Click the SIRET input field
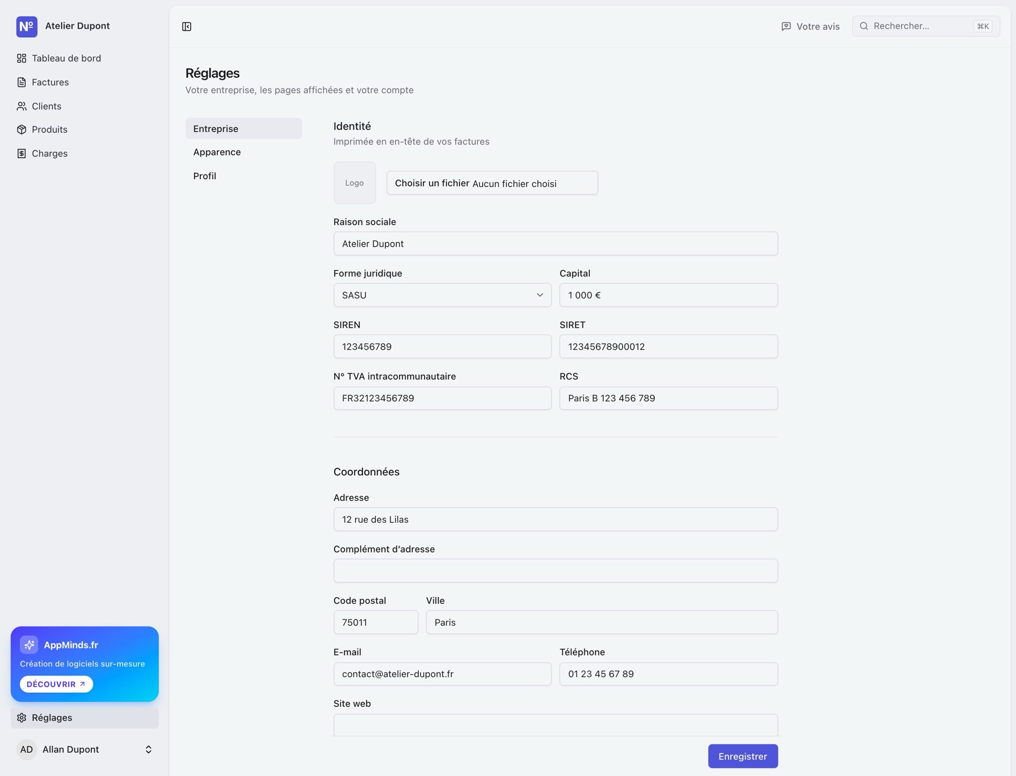 [x=668, y=347]
